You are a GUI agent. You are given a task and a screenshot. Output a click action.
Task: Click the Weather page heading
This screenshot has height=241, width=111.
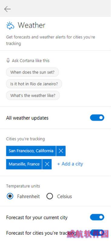[31, 25]
